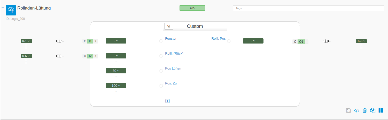Click the Fenster input label
The image size is (388, 120).
(171, 39)
